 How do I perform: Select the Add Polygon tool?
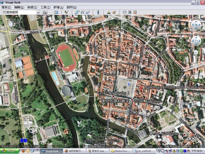[x=77, y=12]
